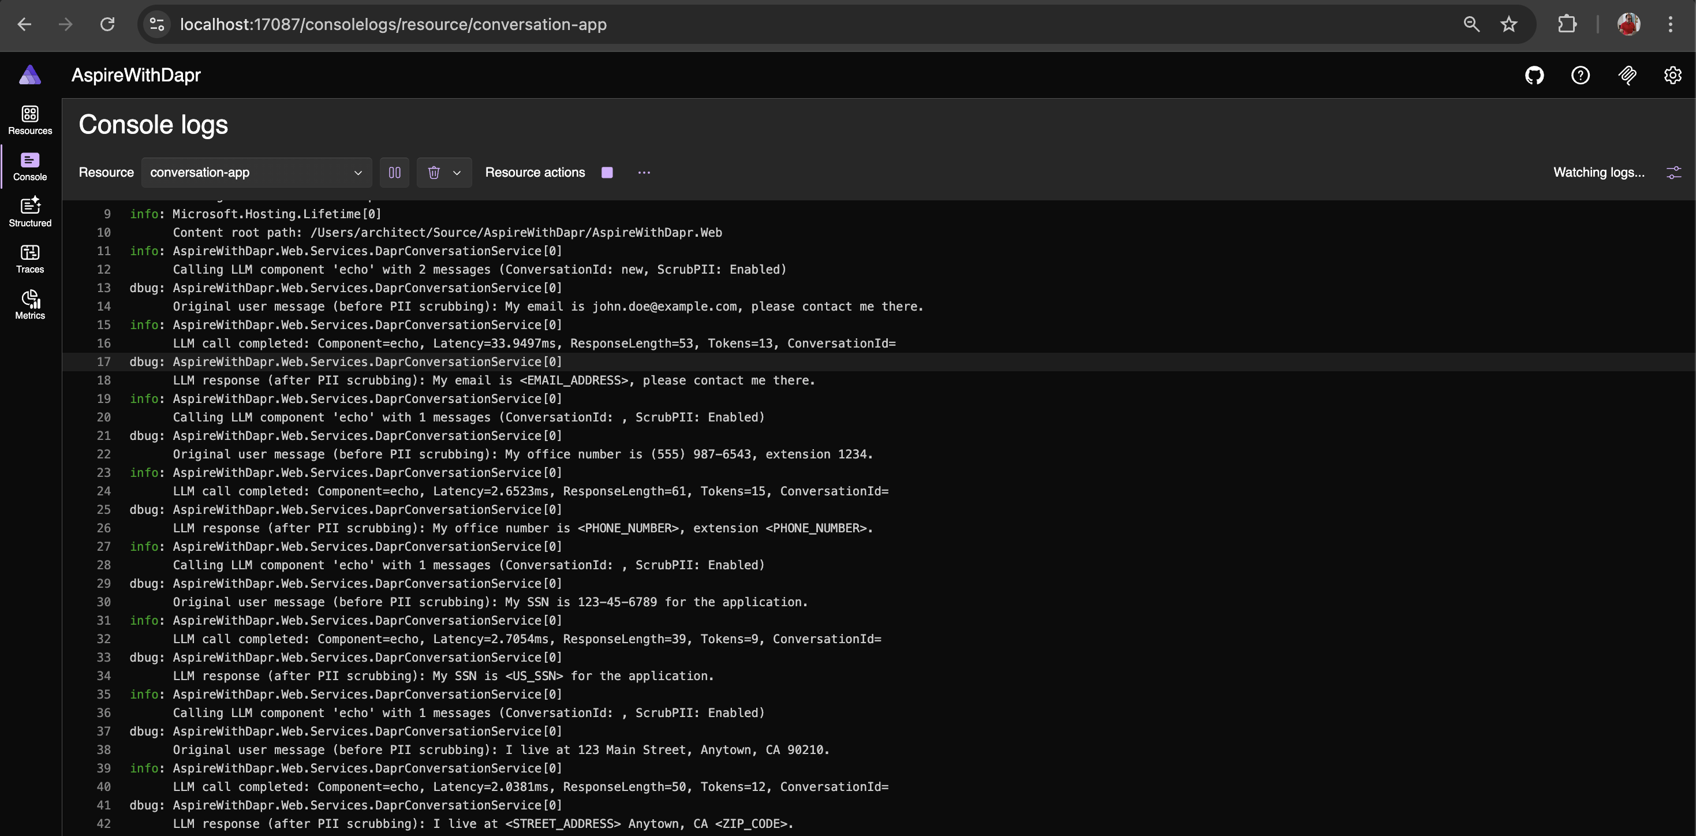Image resolution: width=1696 pixels, height=836 pixels.
Task: Open the Metrics page
Action: tap(29, 304)
